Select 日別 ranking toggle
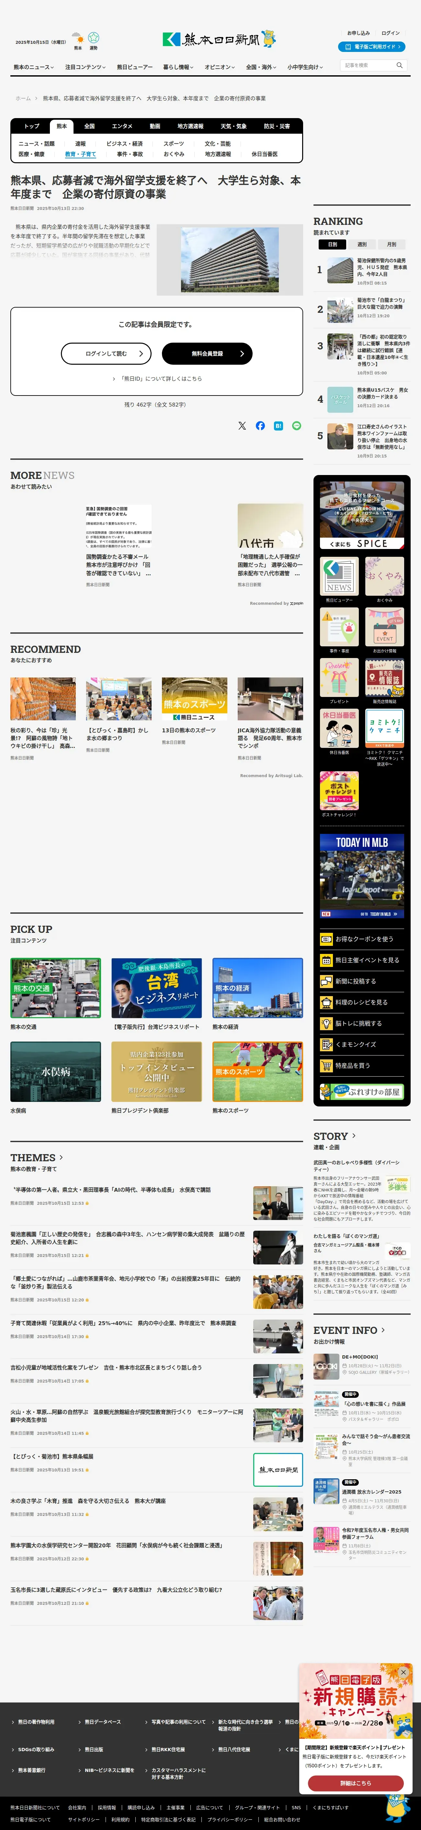421x1830 pixels. [x=332, y=244]
